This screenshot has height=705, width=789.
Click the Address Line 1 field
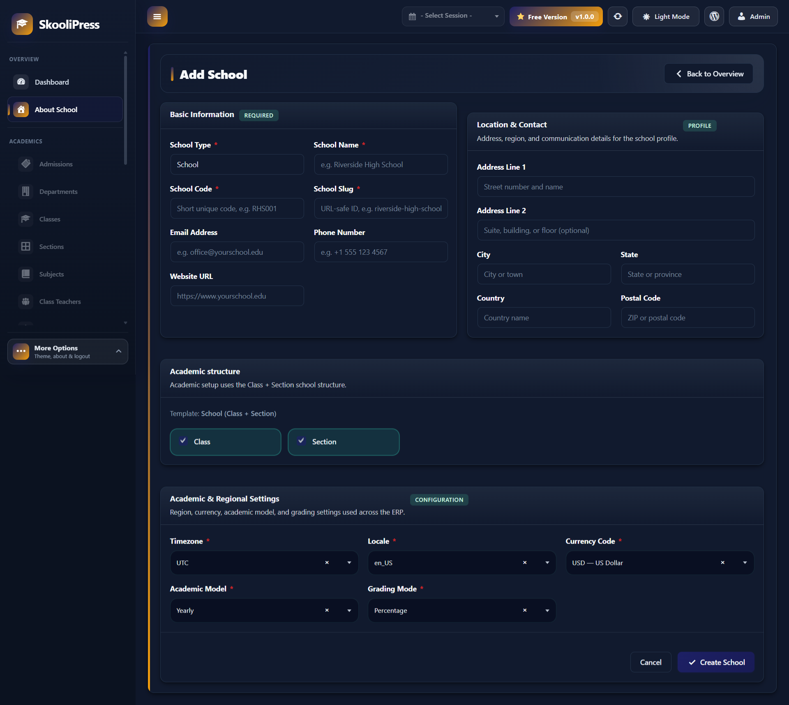tap(616, 187)
